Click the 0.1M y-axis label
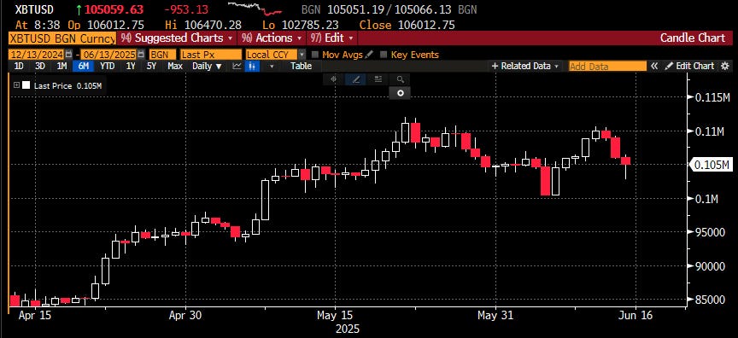Image resolution: width=738 pixels, height=338 pixels. click(x=707, y=199)
